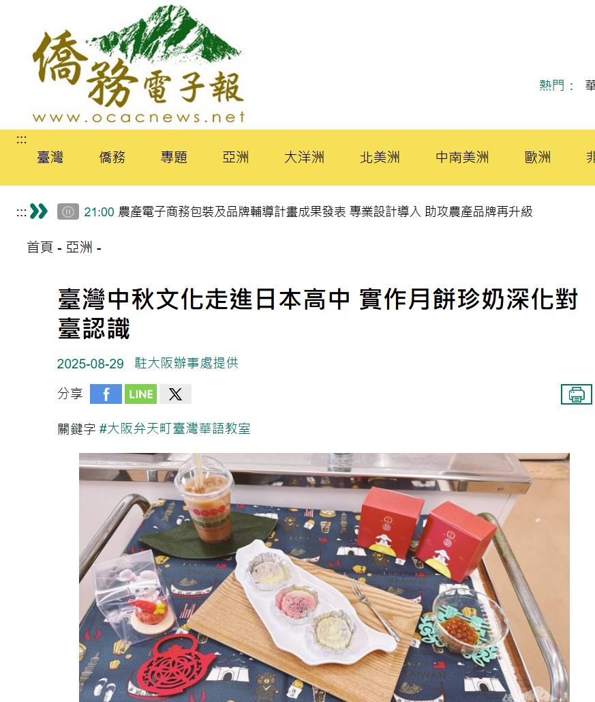Open the 21:00 ticker headline about 農產電子商務
Screen dimensions: 595x702
(x=308, y=211)
